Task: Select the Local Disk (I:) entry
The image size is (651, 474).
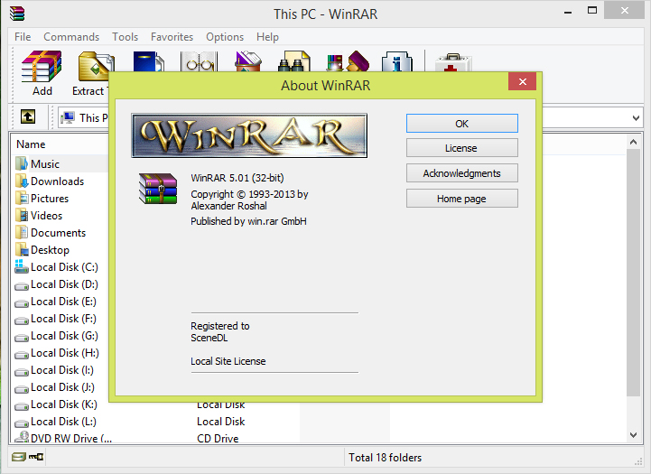Action: point(54,370)
